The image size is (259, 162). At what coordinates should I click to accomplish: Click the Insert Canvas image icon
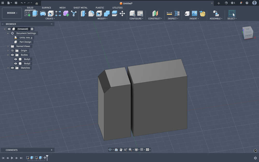[195, 13]
